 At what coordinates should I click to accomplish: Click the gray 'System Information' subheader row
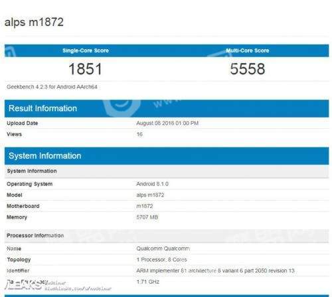click(x=167, y=171)
